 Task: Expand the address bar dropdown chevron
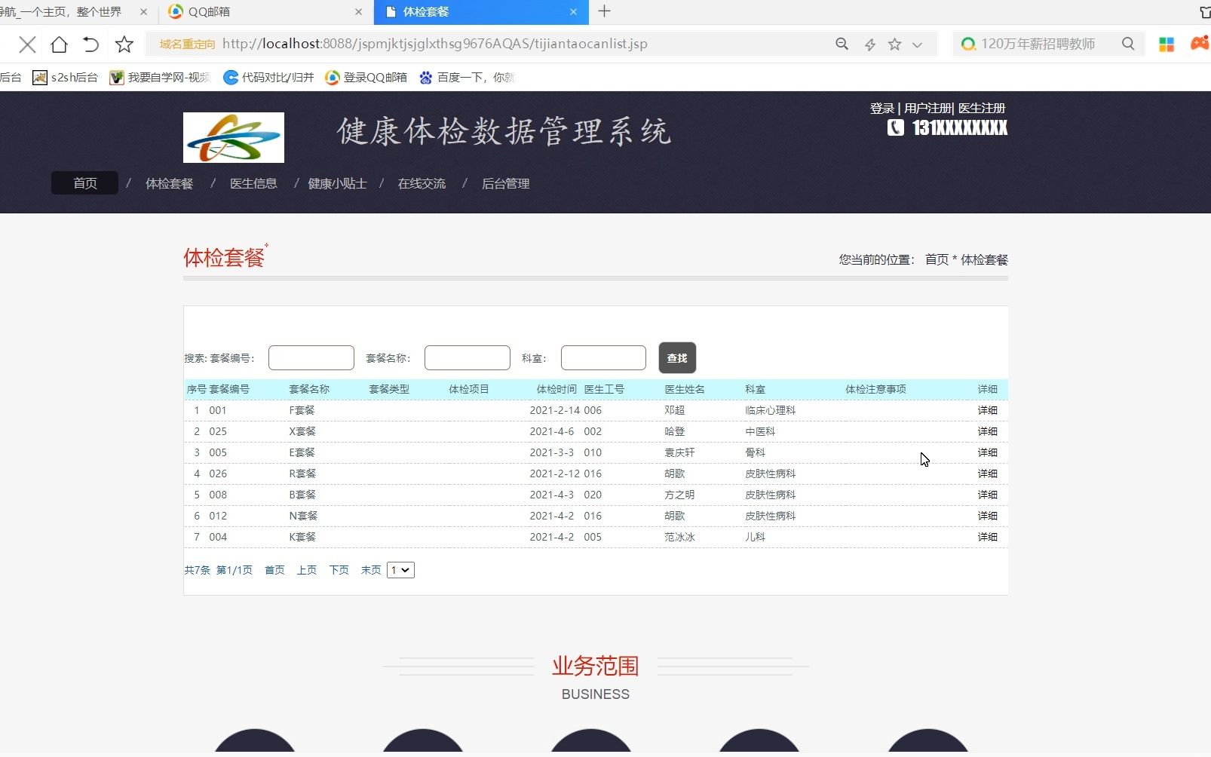[x=917, y=44]
